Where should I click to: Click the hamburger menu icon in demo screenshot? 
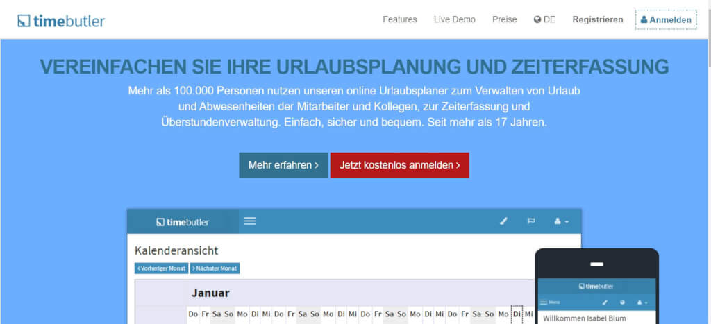point(250,221)
